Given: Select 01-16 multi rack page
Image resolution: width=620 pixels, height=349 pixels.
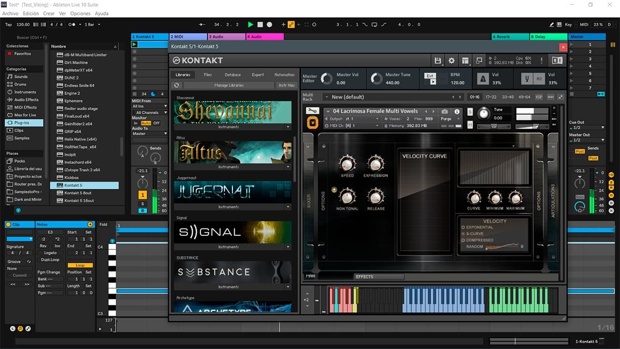Looking at the screenshot, I should pyautogui.click(x=474, y=97).
